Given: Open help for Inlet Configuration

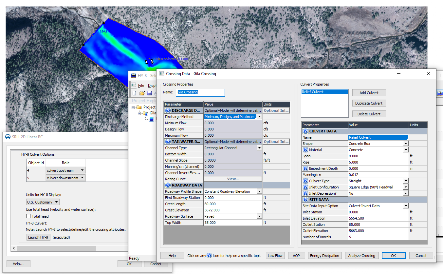Looking at the screenshot, I should click(x=305, y=187).
